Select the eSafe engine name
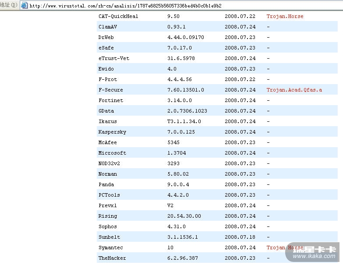Viewport: 343px width, 265px height. click(106, 48)
